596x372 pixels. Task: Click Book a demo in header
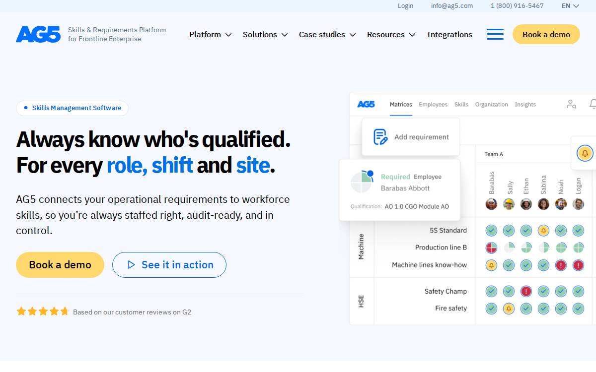coord(546,34)
